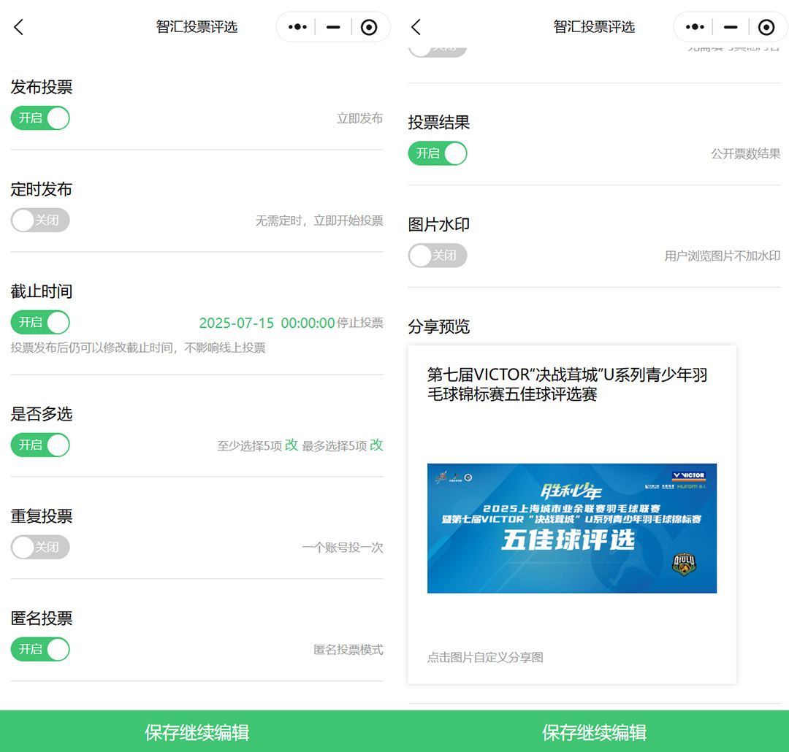Close mini program via right panel circle icon
Screen dimensions: 789x752
click(766, 27)
